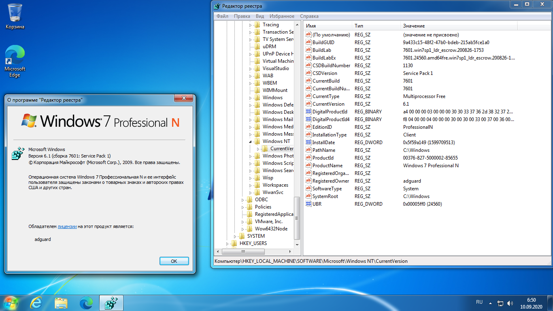
Task: Sort by the Значение column header
Action: [x=459, y=26]
